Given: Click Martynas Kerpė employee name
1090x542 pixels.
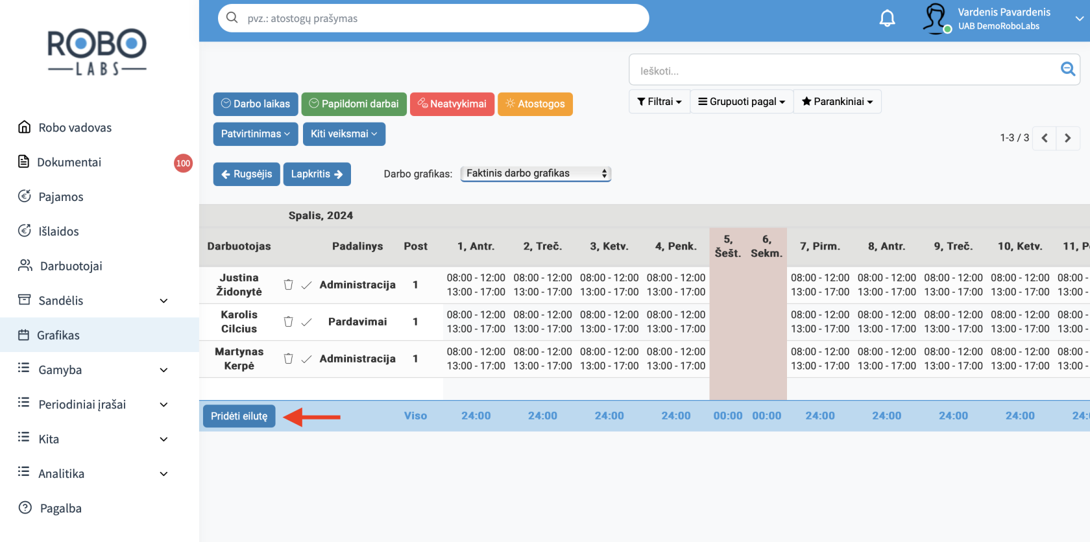Looking at the screenshot, I should click(239, 359).
